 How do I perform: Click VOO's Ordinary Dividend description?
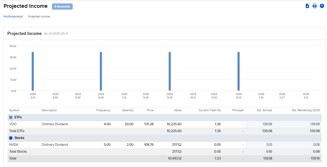[54, 124]
